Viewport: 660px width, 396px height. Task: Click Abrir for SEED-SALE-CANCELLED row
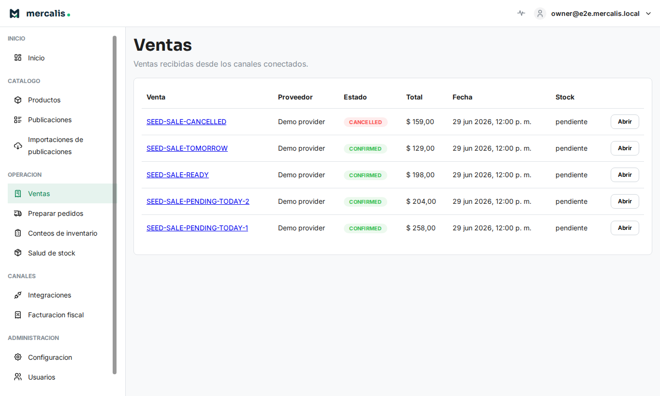(625, 122)
